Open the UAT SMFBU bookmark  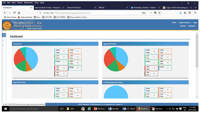pyautogui.click(x=59, y=17)
